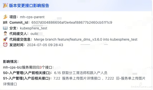The width and height of the screenshot is (153, 90).
Task: Select the commit hash 6507d004886656af0e4eaf88677b2460cb51f1c9
Action: point(72,22)
